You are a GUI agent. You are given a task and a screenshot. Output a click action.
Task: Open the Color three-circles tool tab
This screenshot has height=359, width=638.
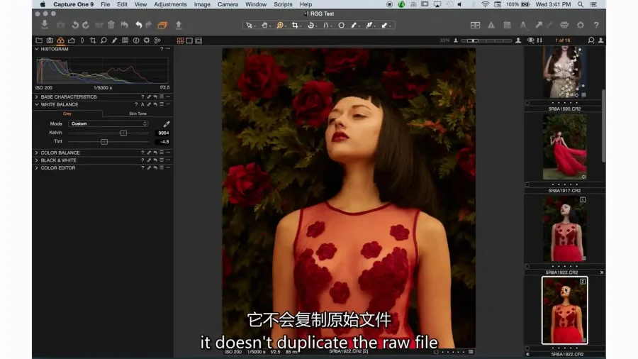click(x=60, y=40)
